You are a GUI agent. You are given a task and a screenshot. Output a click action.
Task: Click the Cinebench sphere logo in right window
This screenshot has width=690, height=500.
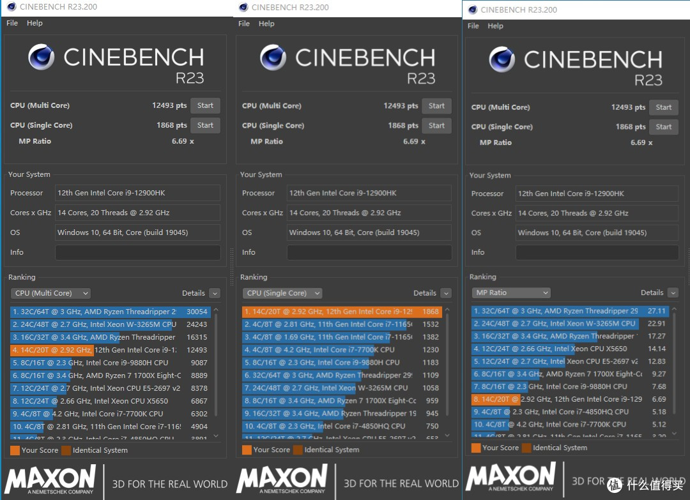pyautogui.click(x=502, y=59)
